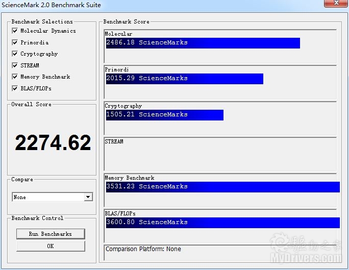This screenshot has width=349, height=270.
Task: Click the Benchmark Selections group heading
Action: click(x=42, y=21)
